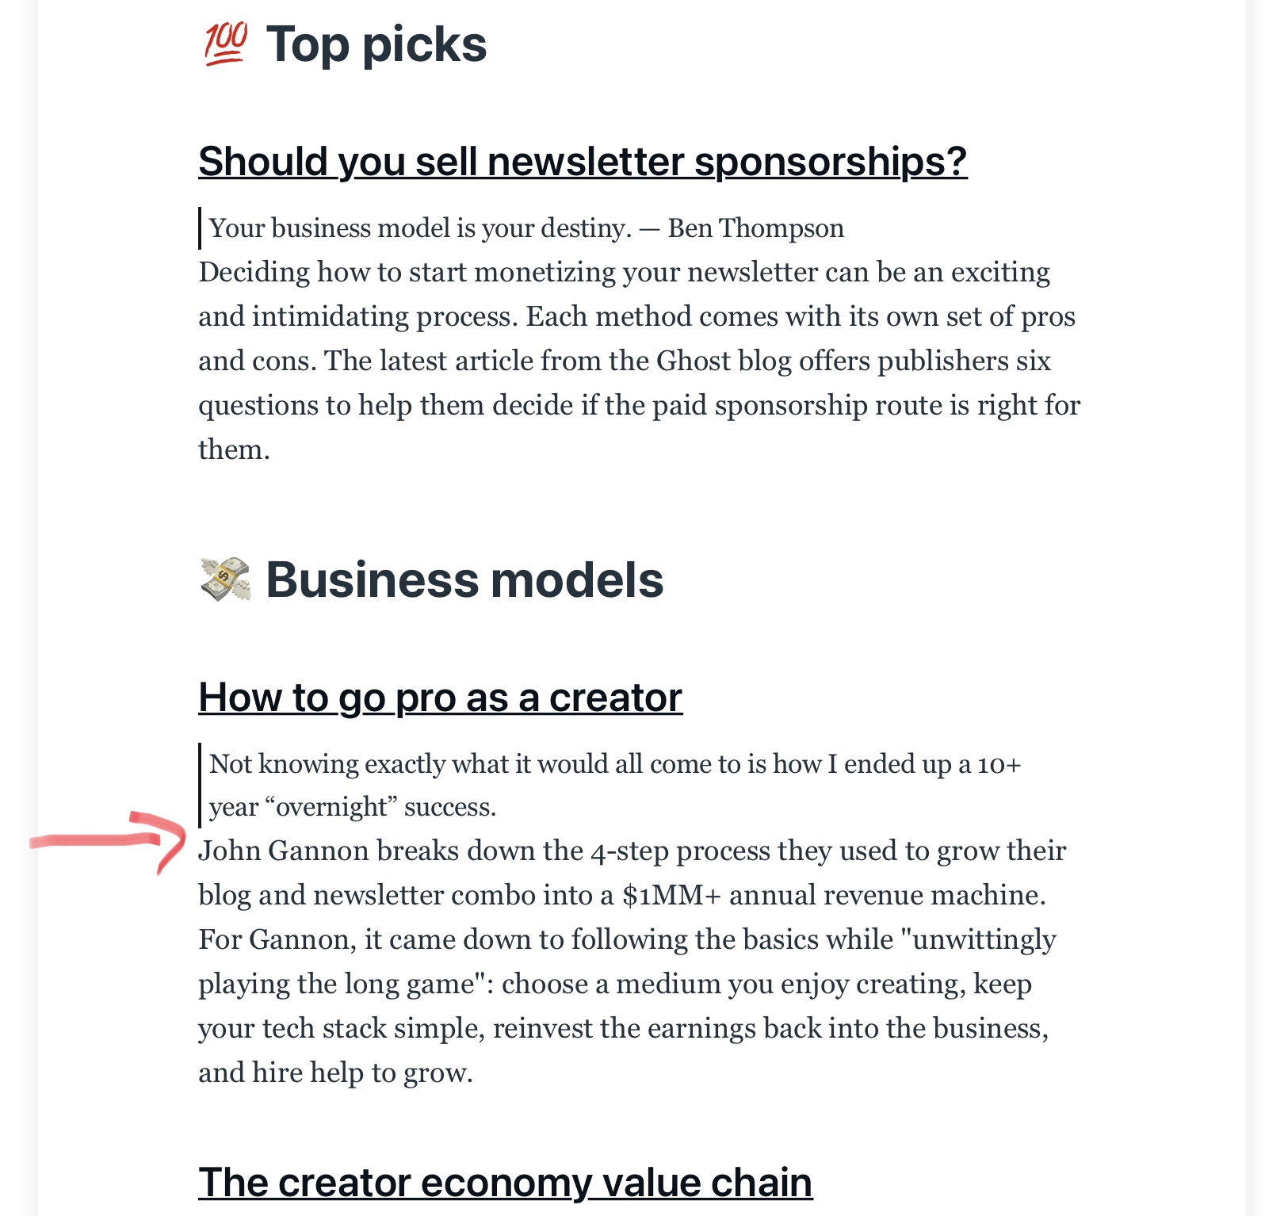Click the name "Ben Thompson"

click(x=755, y=228)
